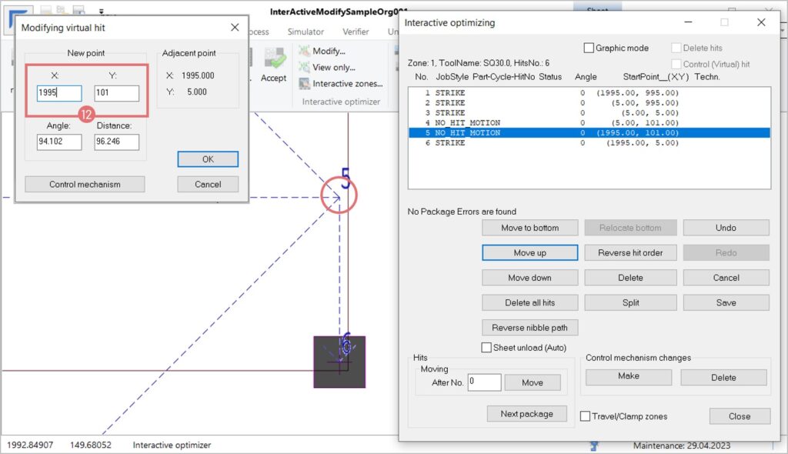Screen dimensions: 788x454
Task: Select the hit 6 square punch on the canvas
Action: 339,362
